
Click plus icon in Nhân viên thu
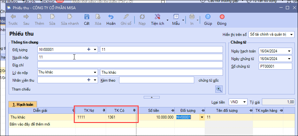89,80
